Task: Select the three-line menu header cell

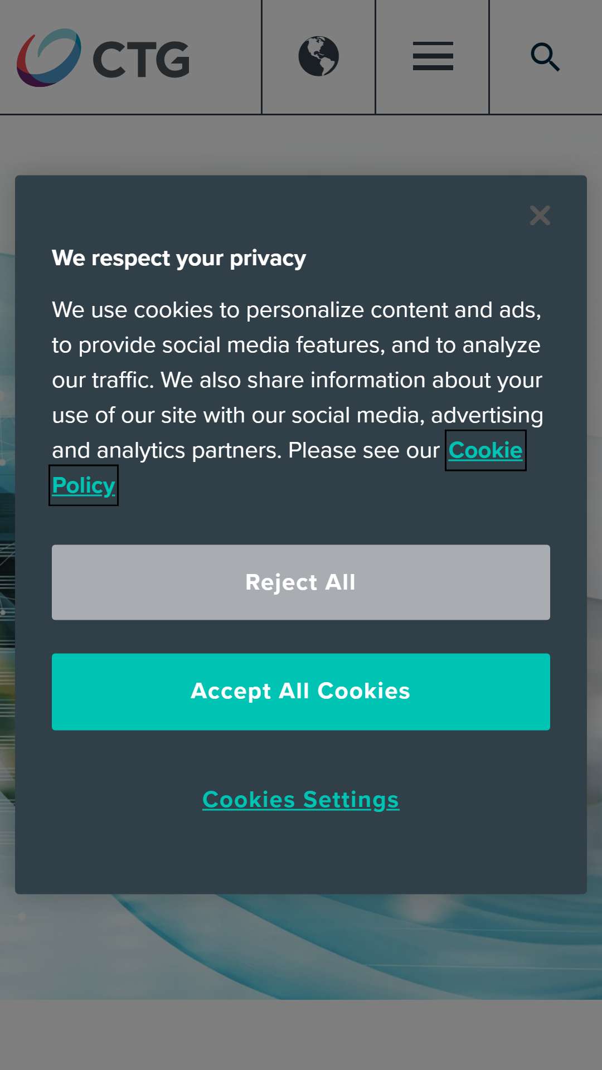Action: [433, 57]
